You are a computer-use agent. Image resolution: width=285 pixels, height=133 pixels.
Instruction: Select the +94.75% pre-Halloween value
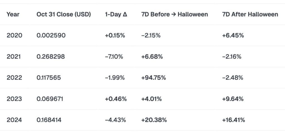click(154, 78)
